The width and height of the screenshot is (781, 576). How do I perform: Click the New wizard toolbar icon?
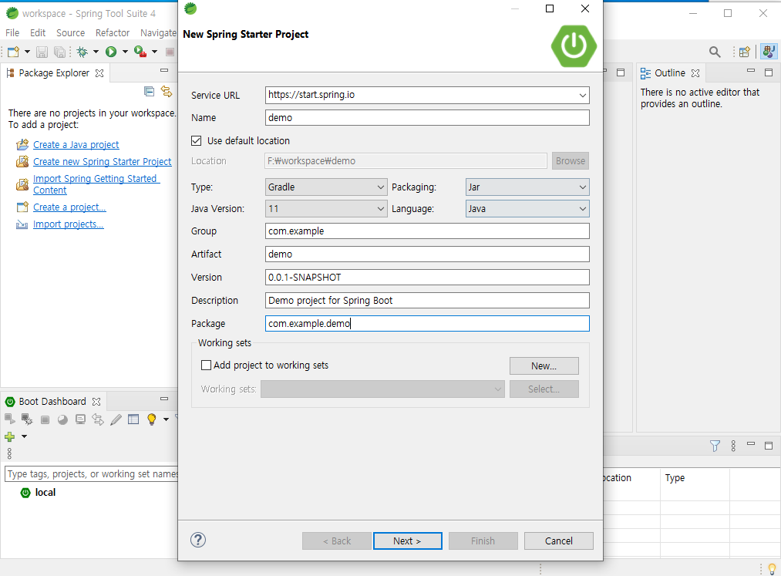click(x=13, y=52)
